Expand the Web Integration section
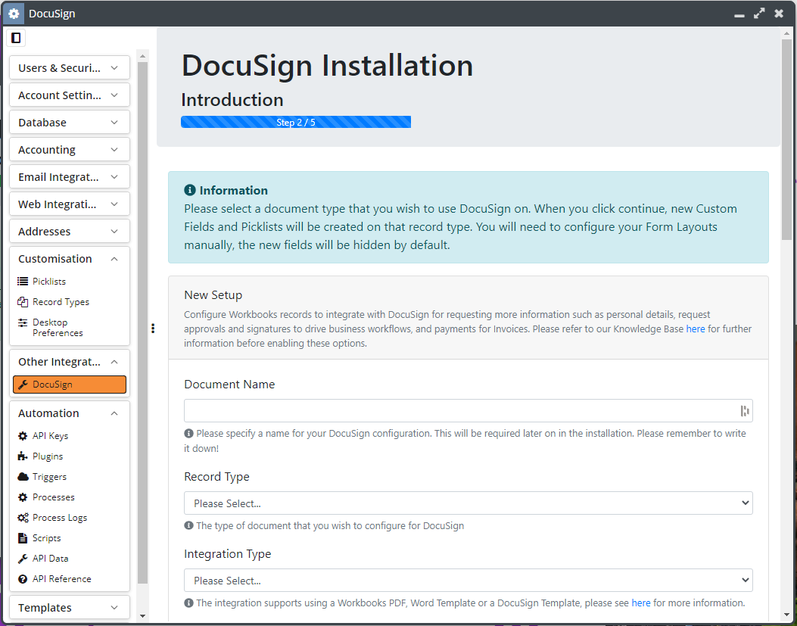The image size is (797, 626). 70,204
